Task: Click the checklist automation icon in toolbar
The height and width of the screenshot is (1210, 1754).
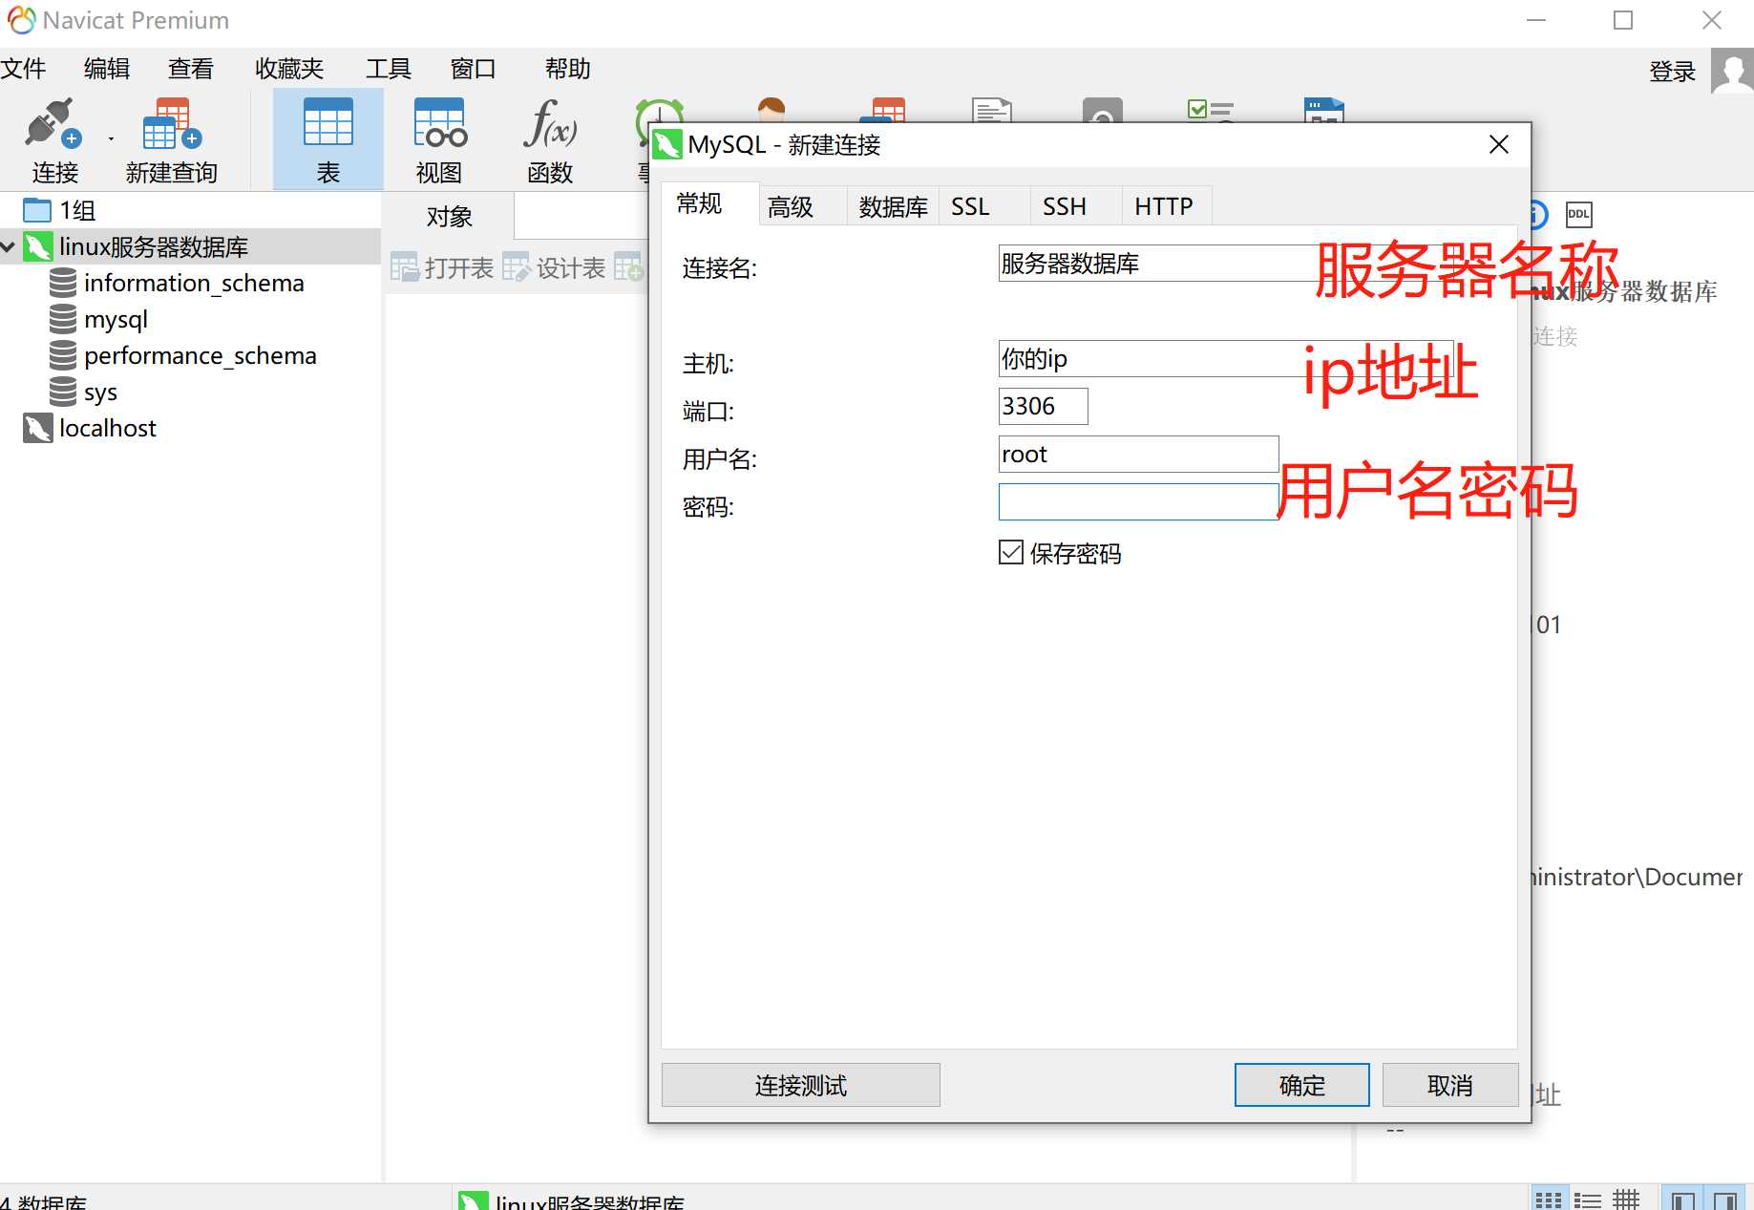Action: click(1211, 109)
